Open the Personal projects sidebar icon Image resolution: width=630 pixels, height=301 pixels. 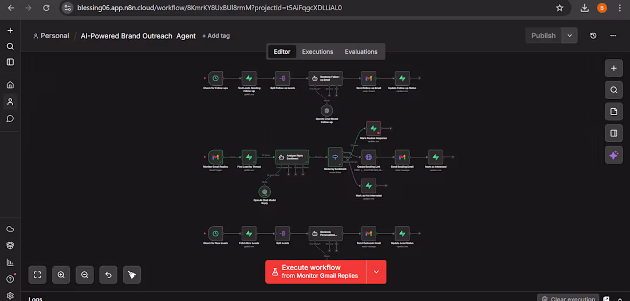(x=10, y=101)
